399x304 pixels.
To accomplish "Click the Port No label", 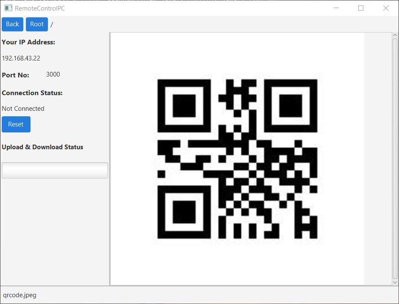I will pyautogui.click(x=16, y=75).
